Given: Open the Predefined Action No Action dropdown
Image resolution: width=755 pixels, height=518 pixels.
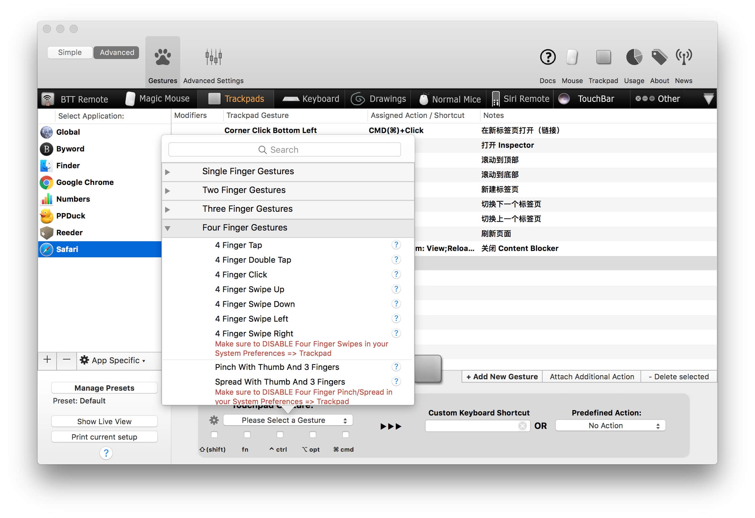Looking at the screenshot, I should 610,426.
